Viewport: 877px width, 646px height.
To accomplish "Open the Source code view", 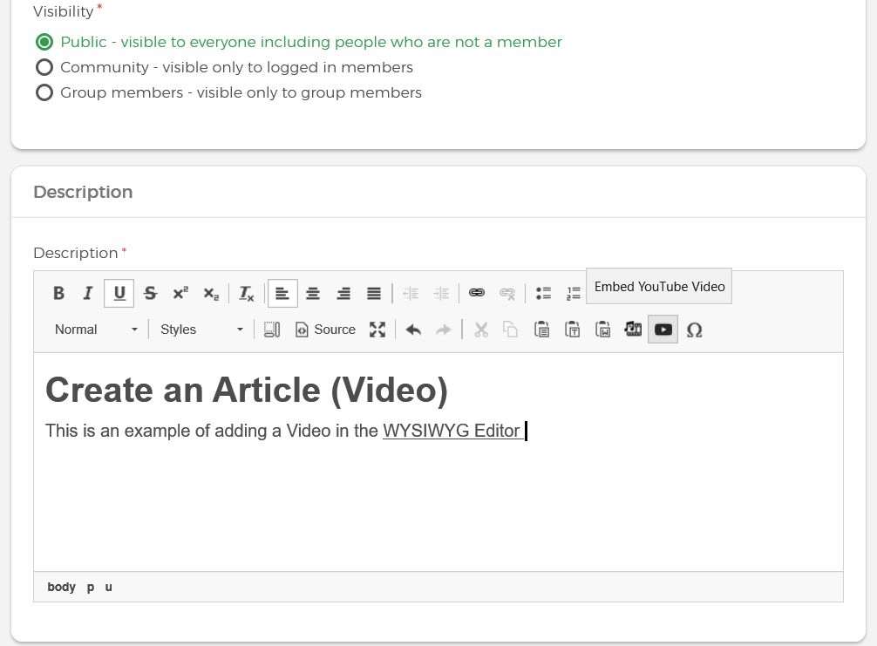I will (x=325, y=329).
